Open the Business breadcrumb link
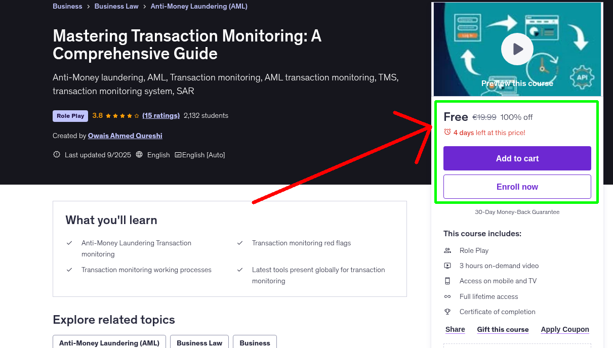613x348 pixels. coord(67,7)
